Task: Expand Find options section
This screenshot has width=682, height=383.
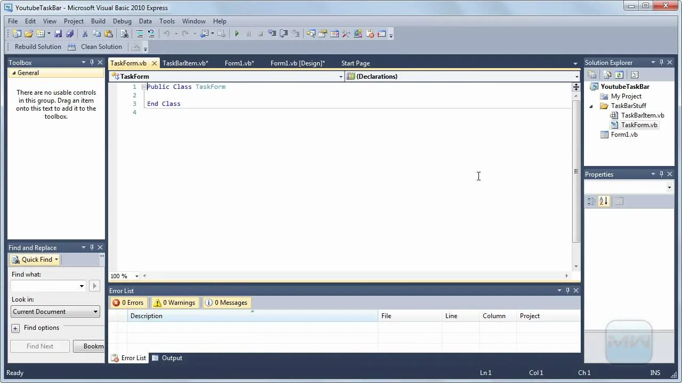Action: tap(15, 328)
